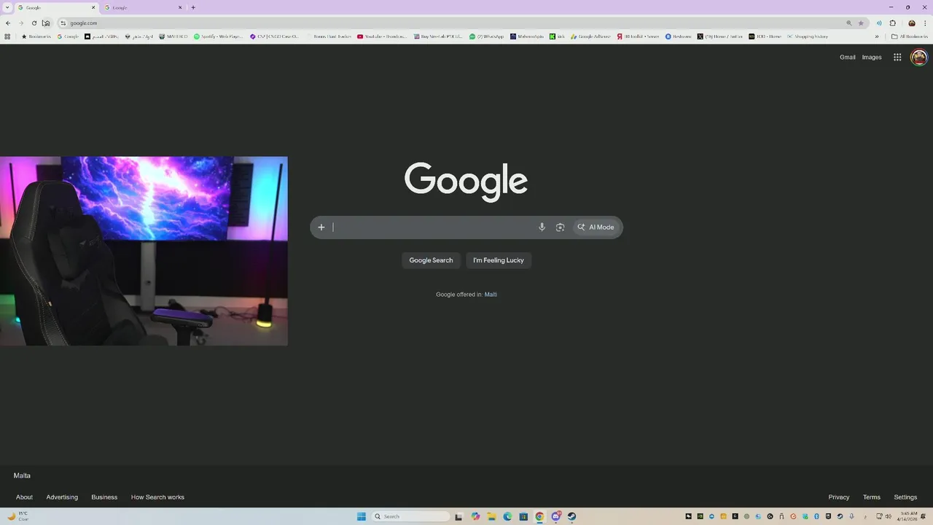Open the Shopping history bookmark
The image size is (933, 525).
[x=807, y=36]
